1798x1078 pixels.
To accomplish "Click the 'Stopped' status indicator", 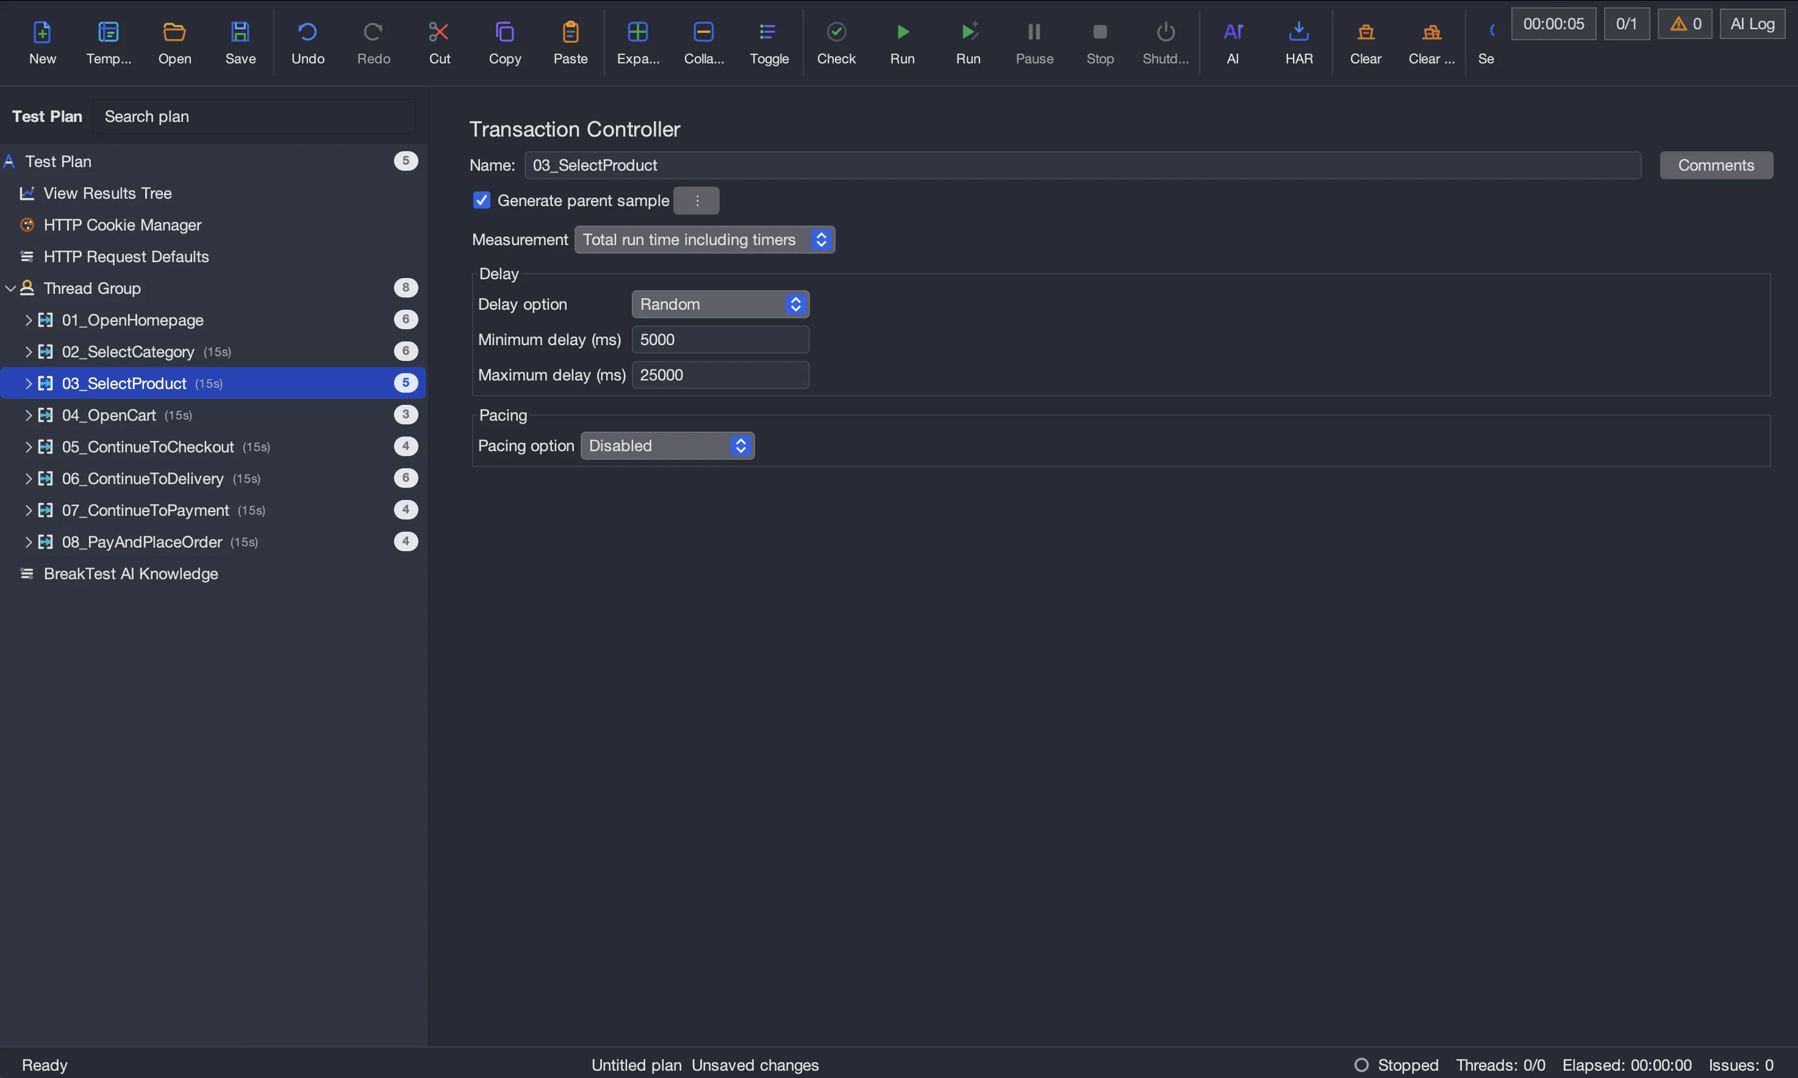I will point(1397,1065).
